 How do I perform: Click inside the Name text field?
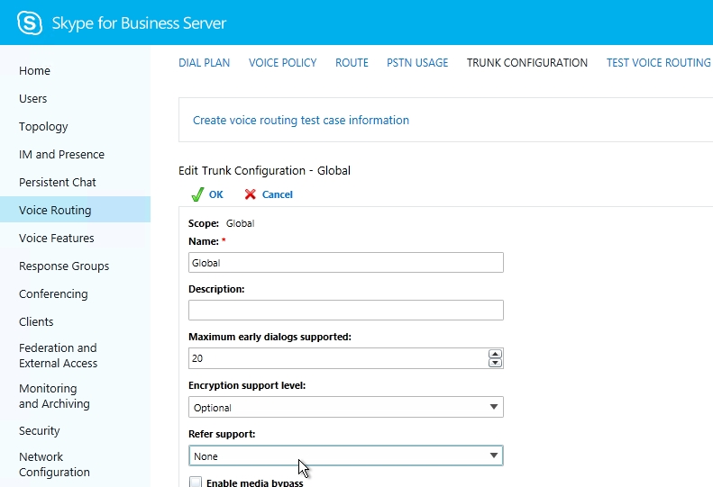345,263
